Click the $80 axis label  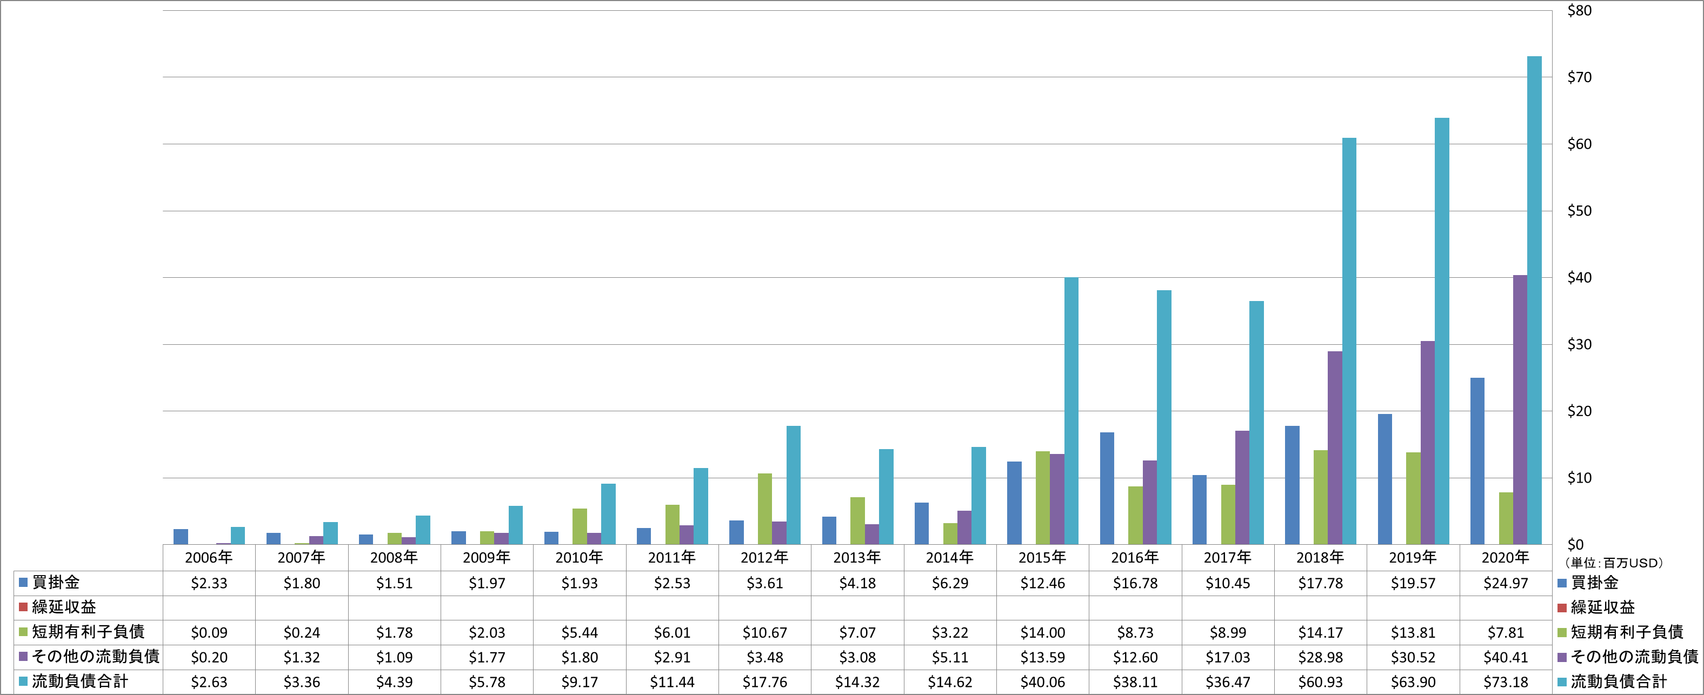(x=1580, y=11)
